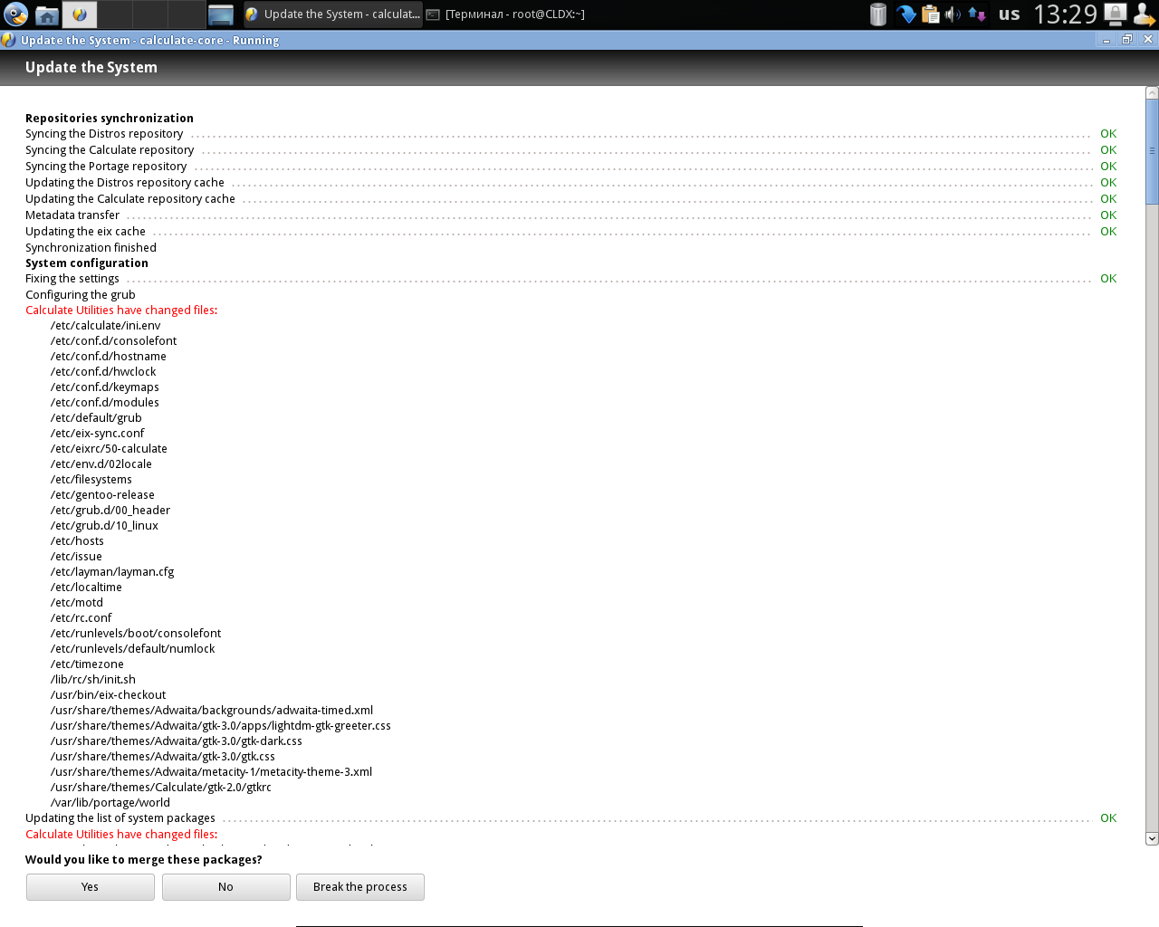Lock the screen via panel icon
1159x927 pixels.
pyautogui.click(x=1116, y=14)
